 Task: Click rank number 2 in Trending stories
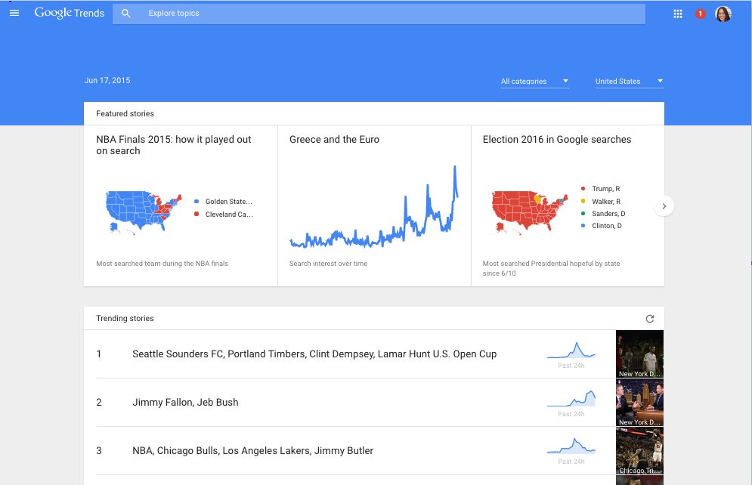tap(99, 403)
